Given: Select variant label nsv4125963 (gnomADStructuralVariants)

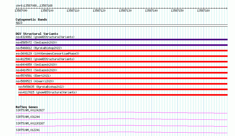Looking at the screenshot, I should 45,59.
